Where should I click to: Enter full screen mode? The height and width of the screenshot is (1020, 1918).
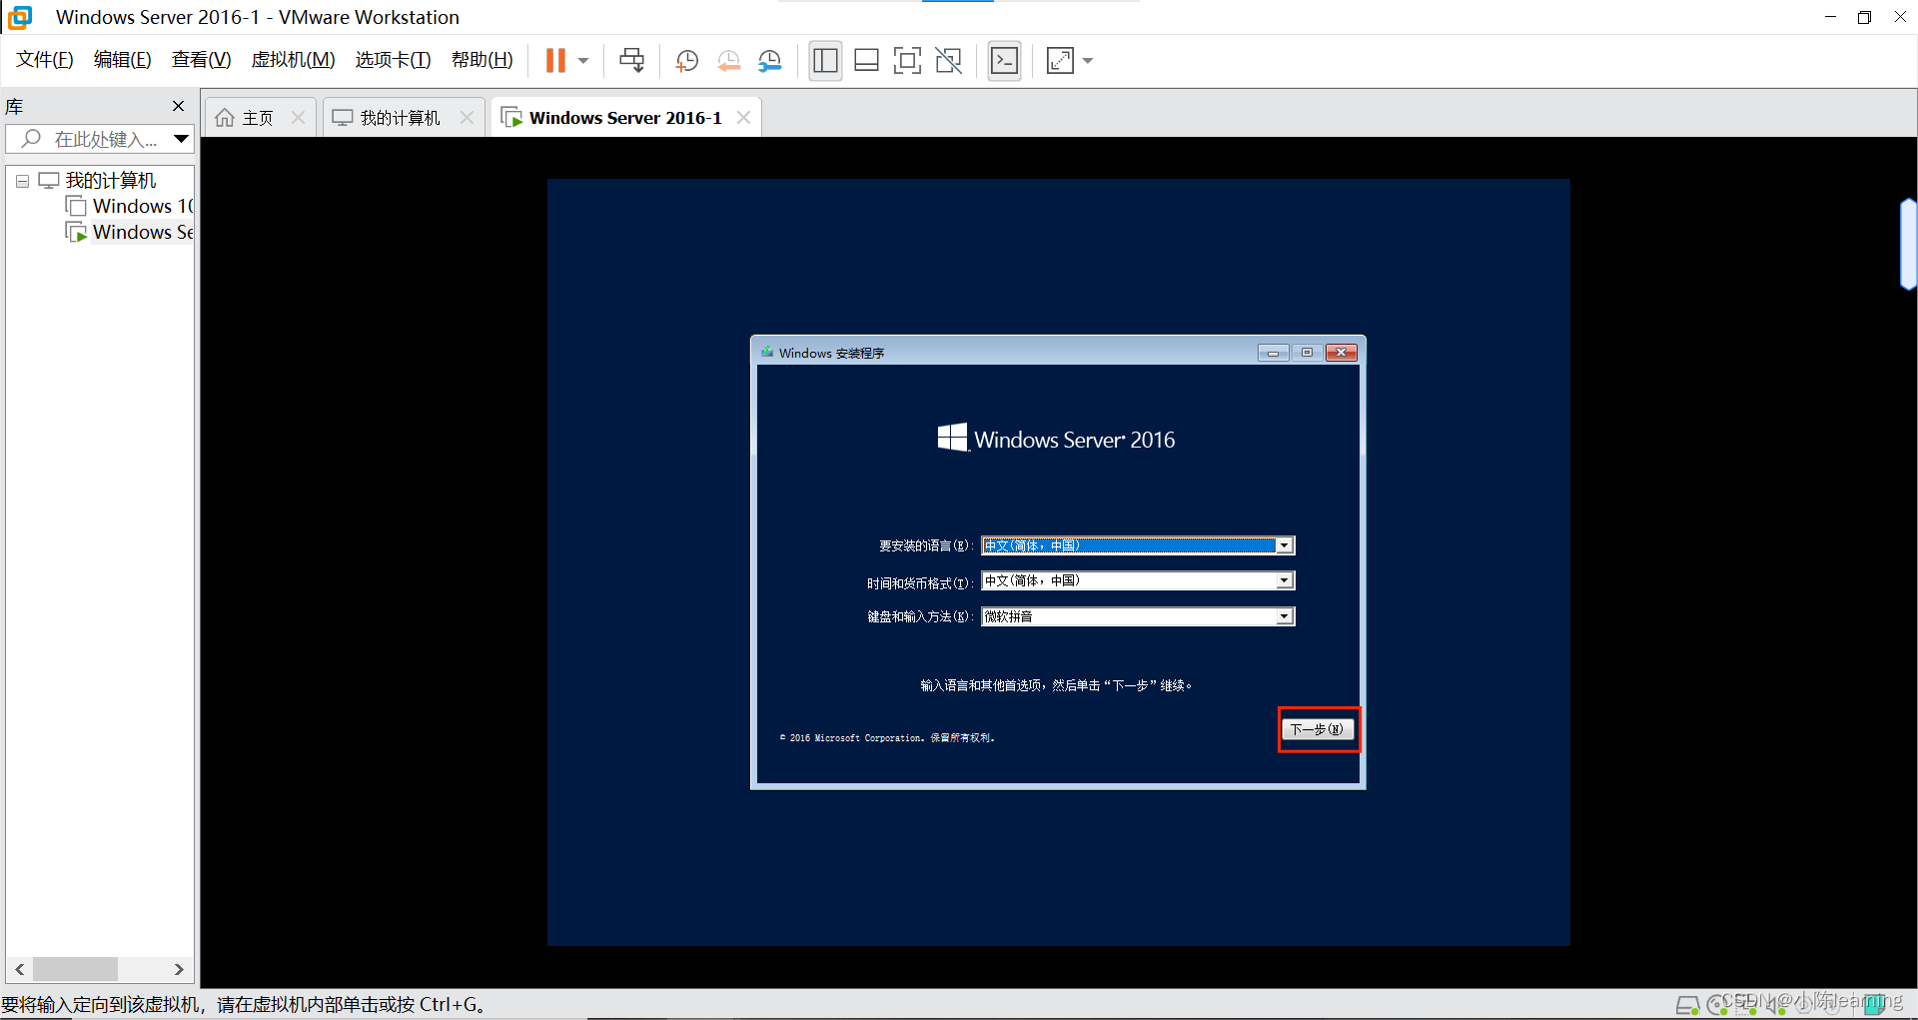point(907,61)
